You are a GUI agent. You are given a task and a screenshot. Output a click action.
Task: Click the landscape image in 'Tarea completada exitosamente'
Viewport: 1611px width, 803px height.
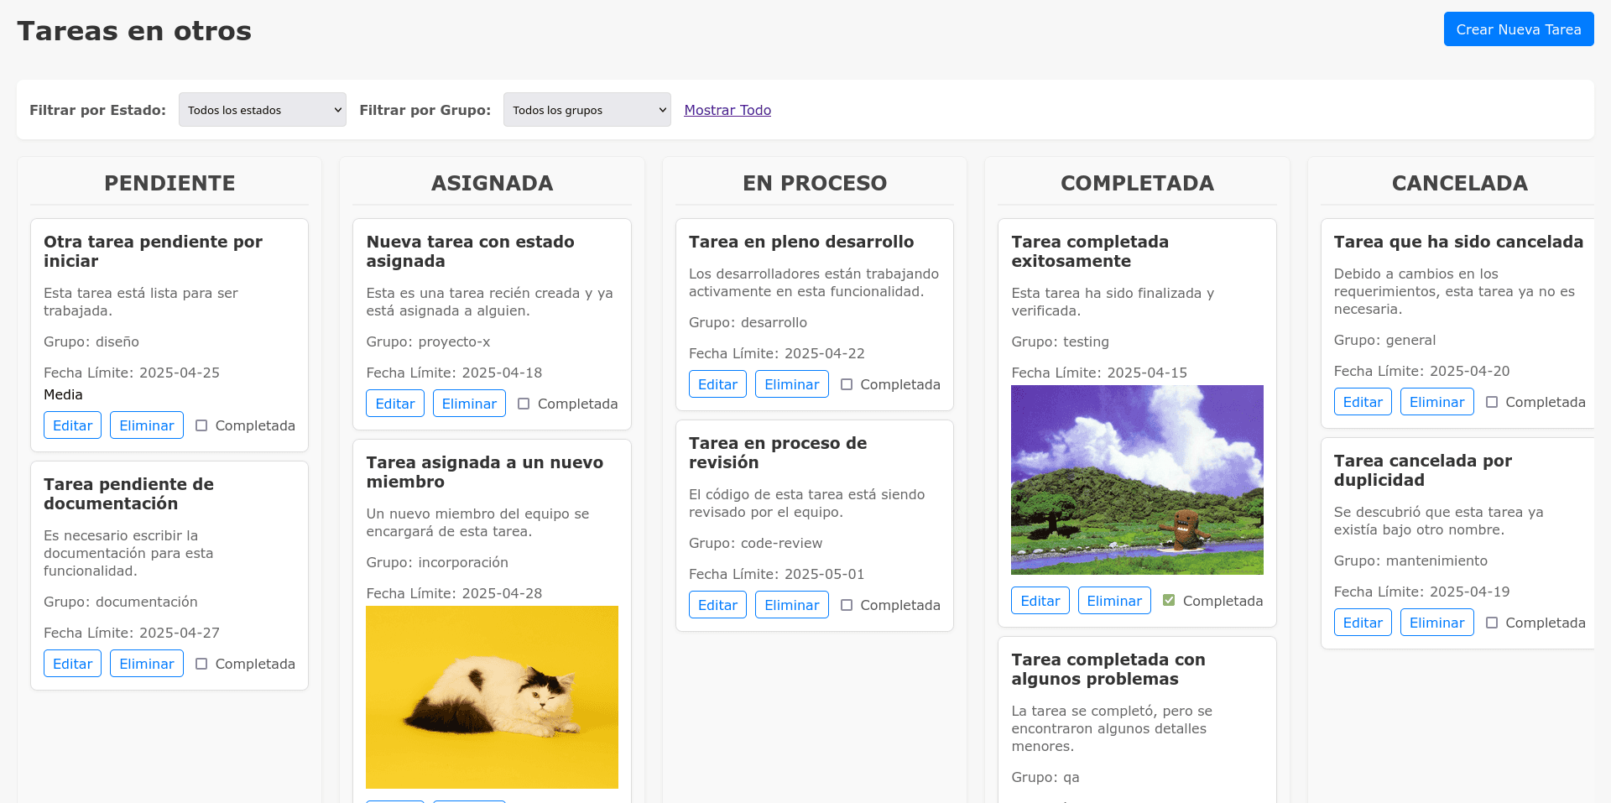[x=1137, y=479]
